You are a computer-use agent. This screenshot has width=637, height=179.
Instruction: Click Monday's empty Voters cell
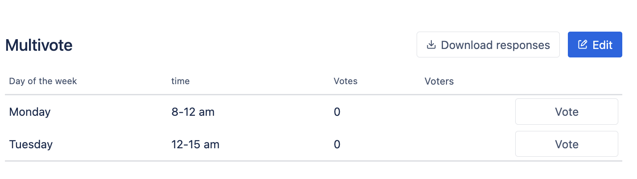click(464, 112)
